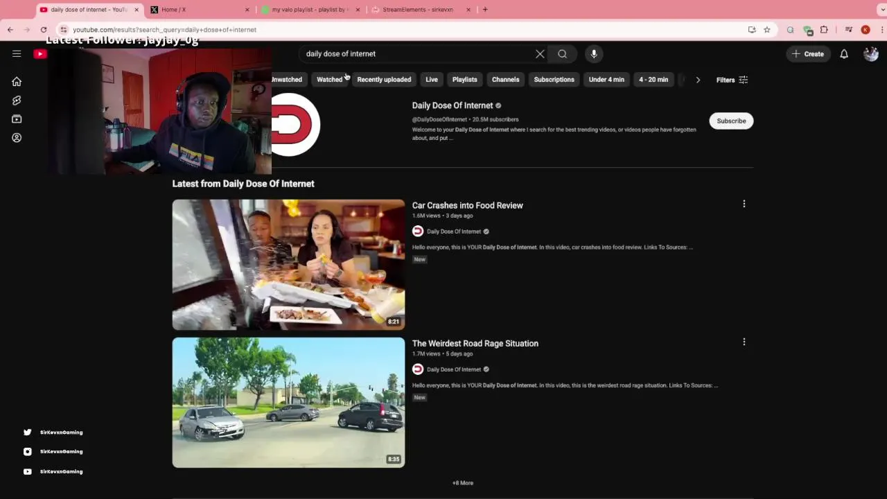
Task: Click YouTube icon next to SirKevxnGaming
Action: point(27,471)
